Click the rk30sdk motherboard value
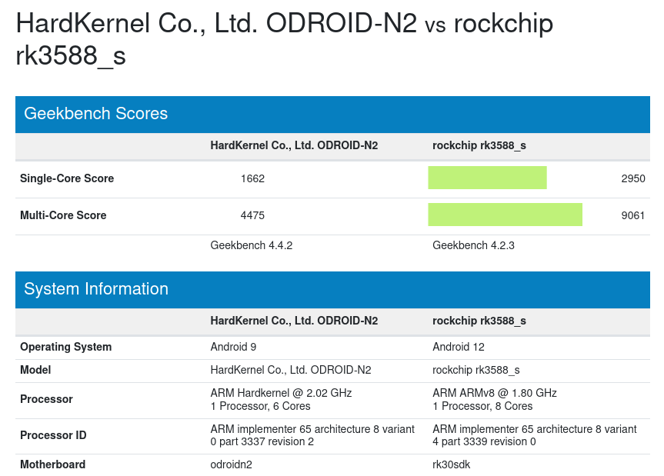Screen dimensions: 664x476 (x=451, y=464)
